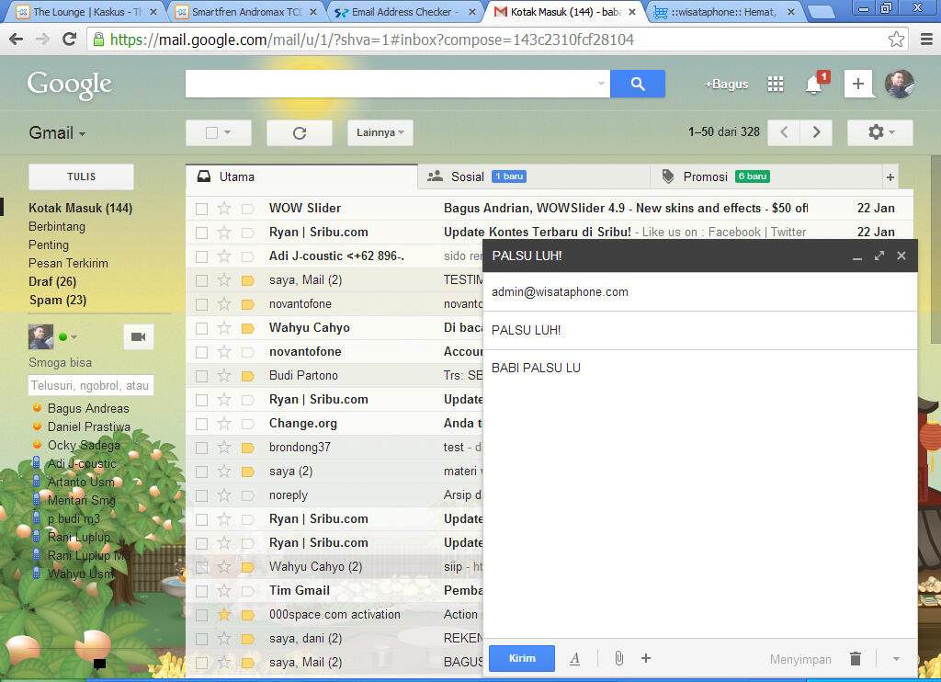Click the Google apps grid icon
This screenshot has width=941, height=682.
pyautogui.click(x=776, y=85)
